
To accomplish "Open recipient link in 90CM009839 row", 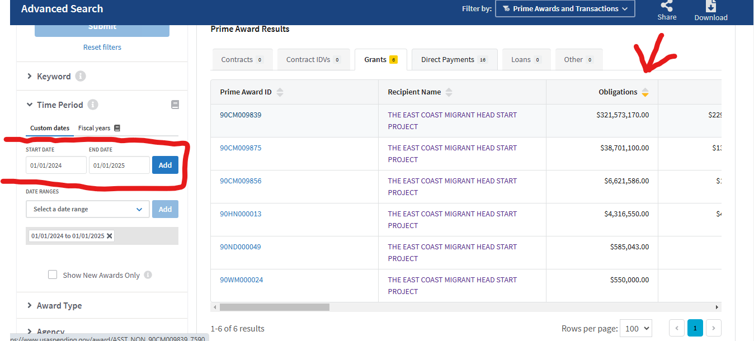I will coord(453,121).
